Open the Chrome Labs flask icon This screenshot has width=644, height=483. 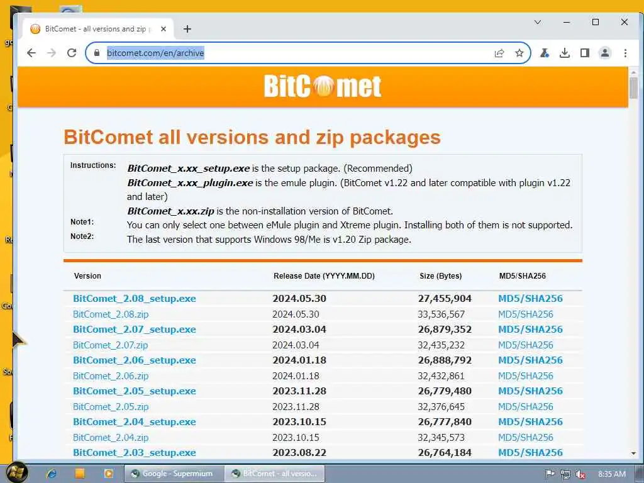[545, 53]
